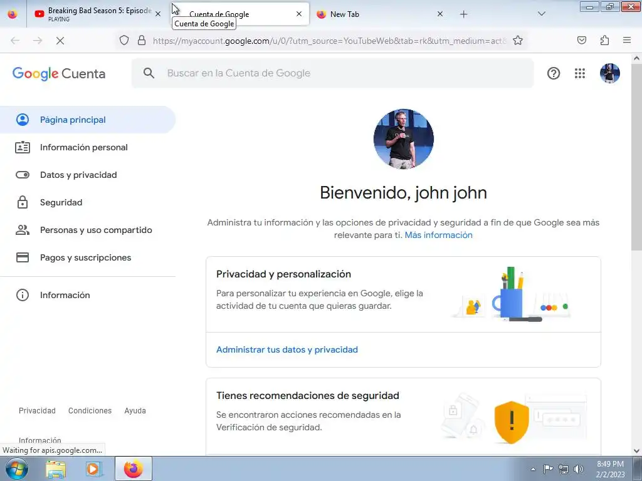Click the Firefox View icon in tab strip
The width and height of the screenshot is (642, 481).
(13, 14)
